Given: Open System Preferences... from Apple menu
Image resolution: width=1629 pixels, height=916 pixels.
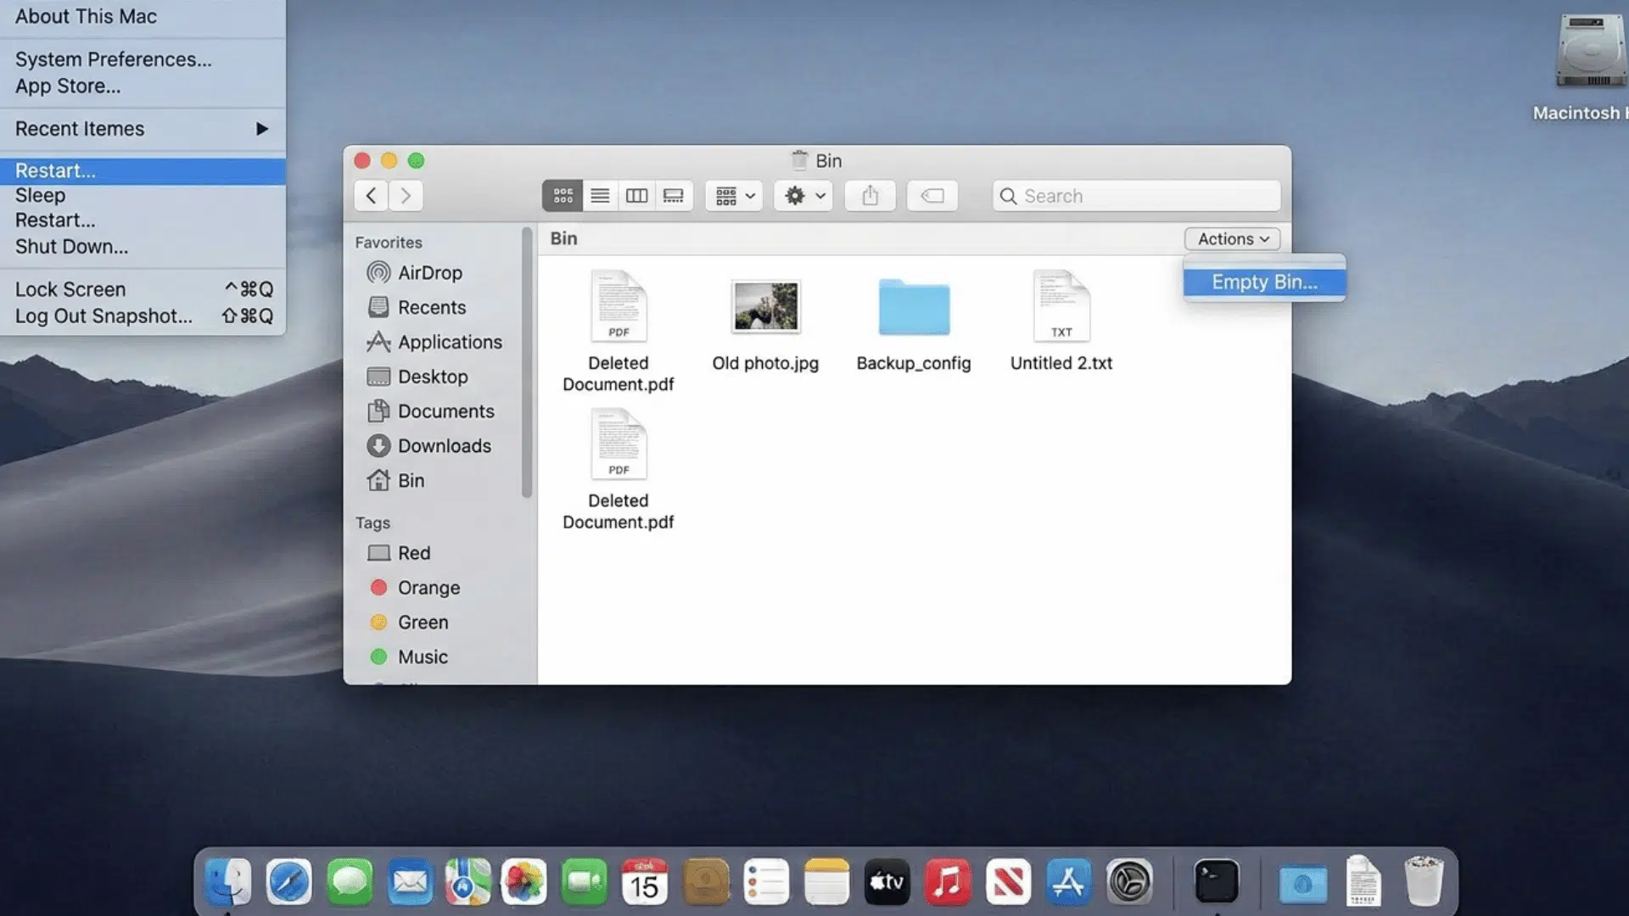Looking at the screenshot, I should click(x=143, y=59).
